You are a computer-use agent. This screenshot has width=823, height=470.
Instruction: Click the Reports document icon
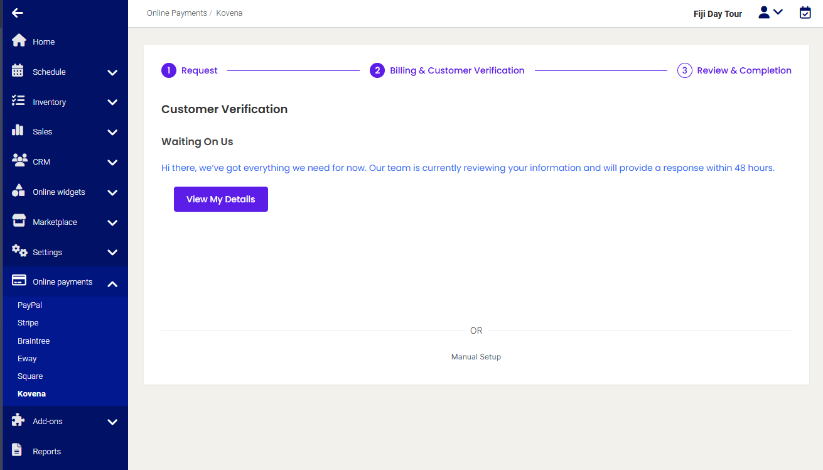(x=18, y=450)
